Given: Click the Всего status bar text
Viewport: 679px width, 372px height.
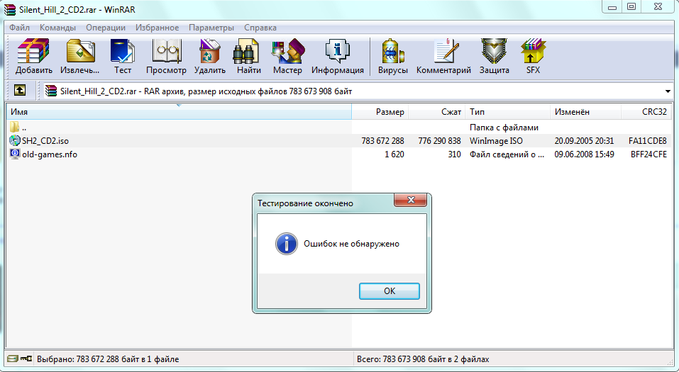Looking at the screenshot, I should pos(423,359).
